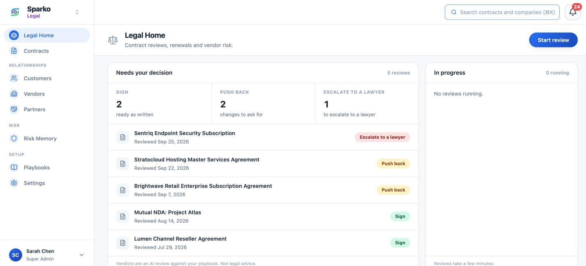Click the SC user avatar
586x266 pixels.
(16, 255)
